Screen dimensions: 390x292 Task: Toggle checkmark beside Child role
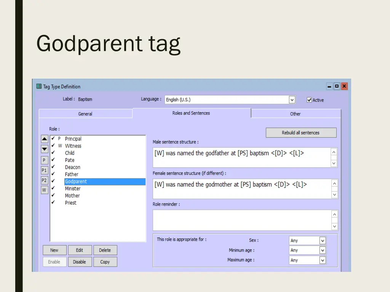click(x=53, y=152)
